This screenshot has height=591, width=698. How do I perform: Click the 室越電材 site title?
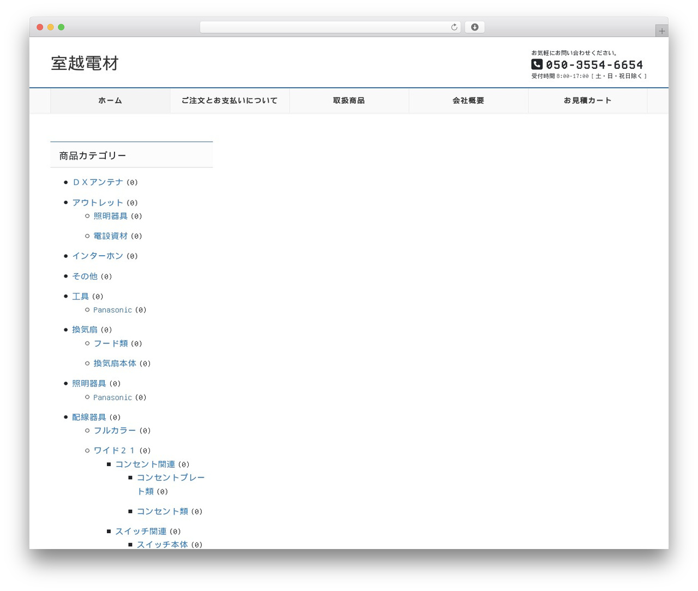point(85,63)
